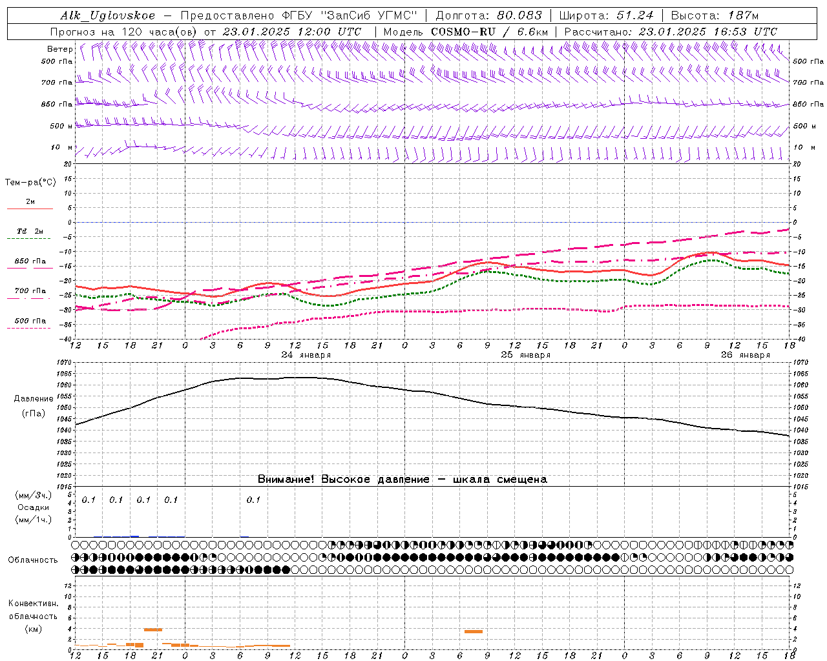Click the 700 гПа temperature legend entry
Viewport: 827px width, 661px height.
click(x=30, y=291)
